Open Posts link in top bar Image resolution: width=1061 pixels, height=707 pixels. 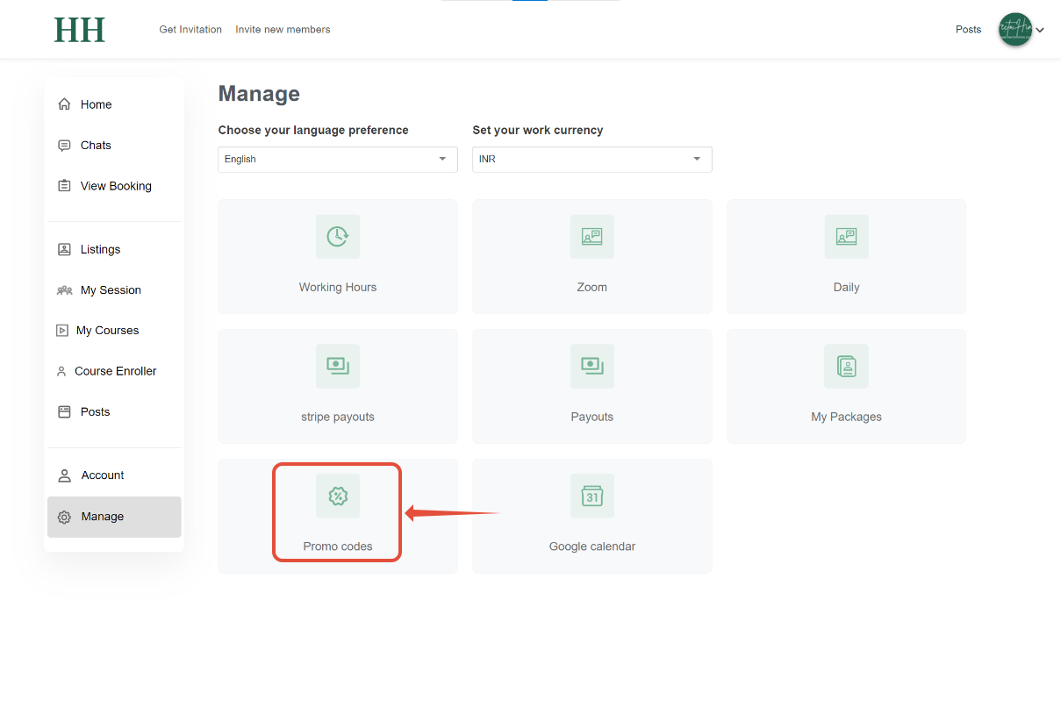point(968,30)
